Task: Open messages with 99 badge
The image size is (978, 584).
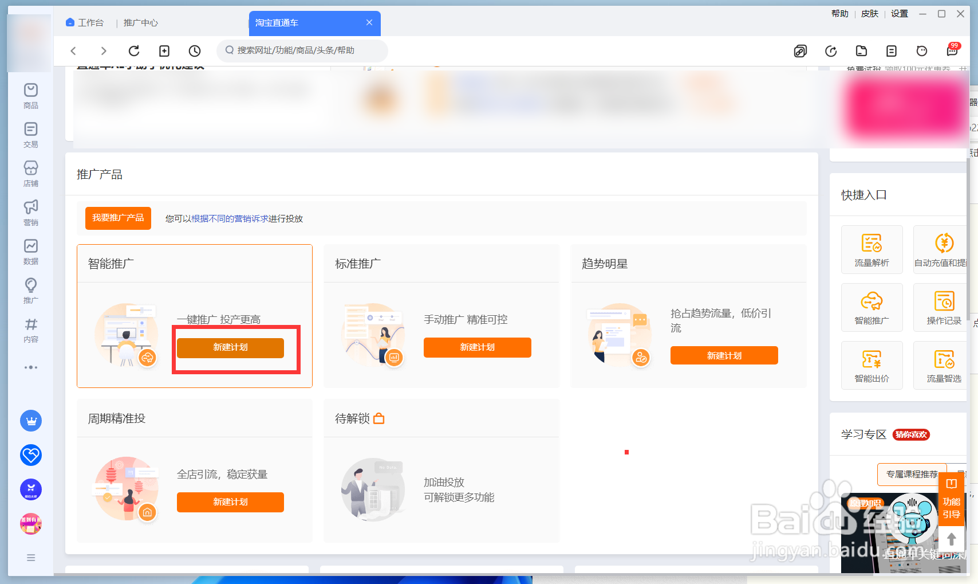Action: pyautogui.click(x=952, y=50)
